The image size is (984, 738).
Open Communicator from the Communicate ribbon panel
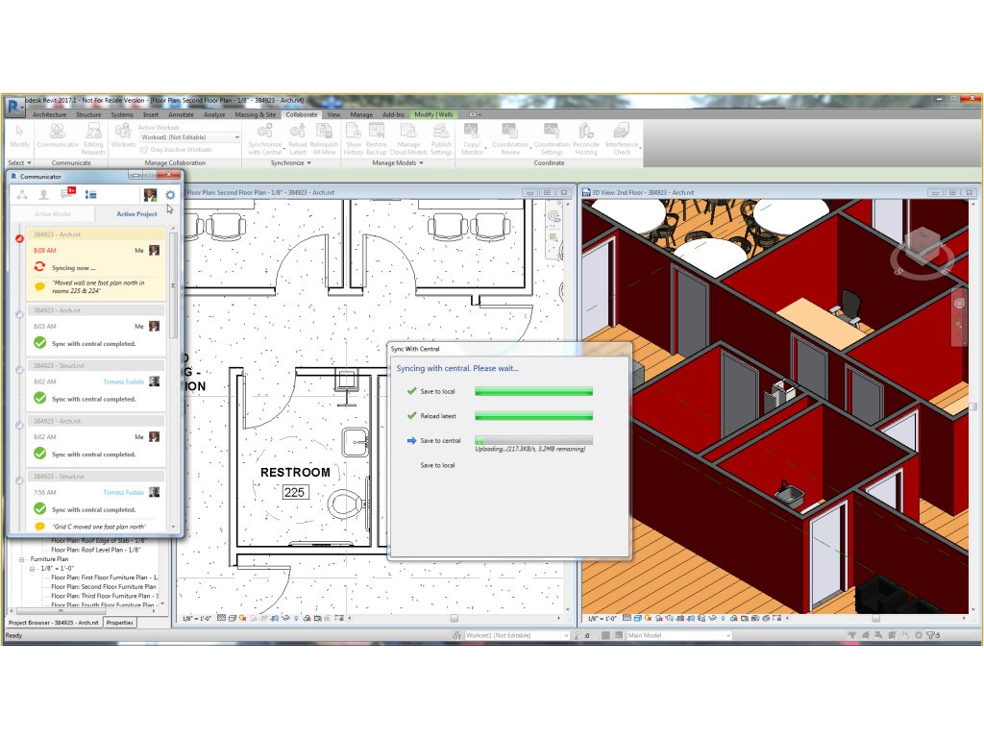pos(58,135)
